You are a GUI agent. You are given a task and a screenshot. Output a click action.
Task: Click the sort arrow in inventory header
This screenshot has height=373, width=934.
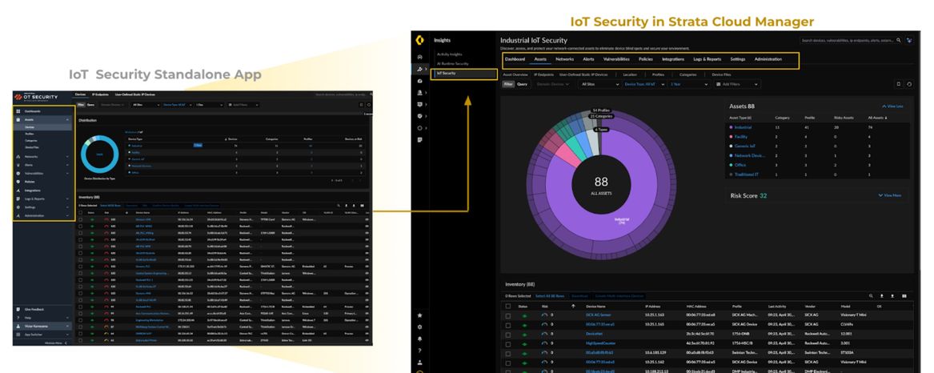(574, 307)
